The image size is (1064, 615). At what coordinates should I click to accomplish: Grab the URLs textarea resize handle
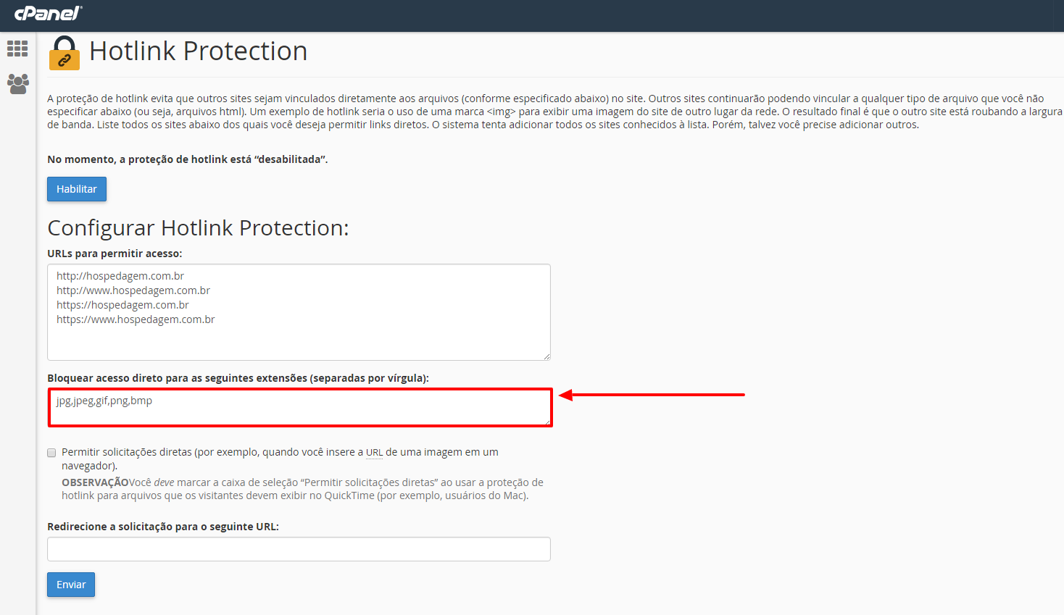[x=546, y=356]
